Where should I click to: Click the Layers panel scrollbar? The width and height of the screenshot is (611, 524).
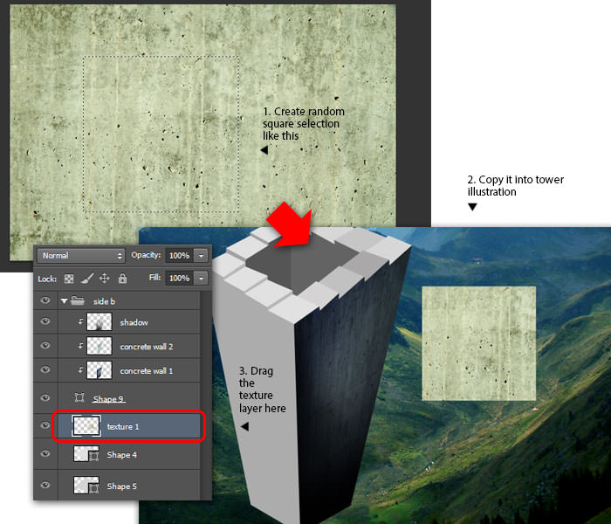click(x=206, y=396)
